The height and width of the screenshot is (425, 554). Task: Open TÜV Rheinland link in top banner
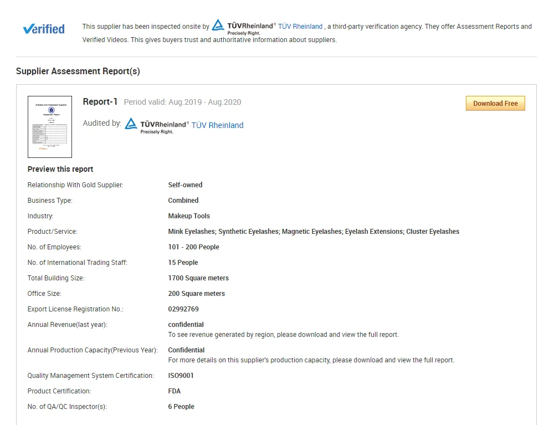coord(300,27)
